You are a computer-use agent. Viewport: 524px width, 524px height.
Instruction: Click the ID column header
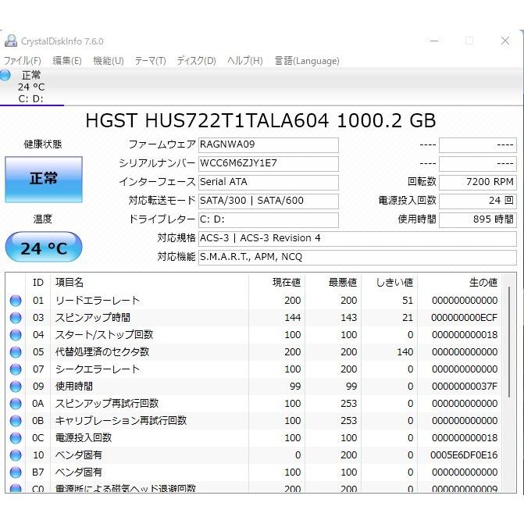tap(38, 283)
